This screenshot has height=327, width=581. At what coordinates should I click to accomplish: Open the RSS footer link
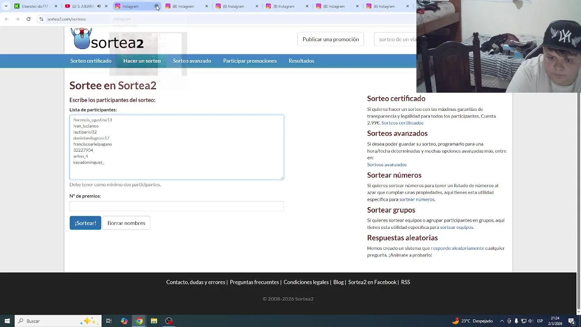(405, 282)
